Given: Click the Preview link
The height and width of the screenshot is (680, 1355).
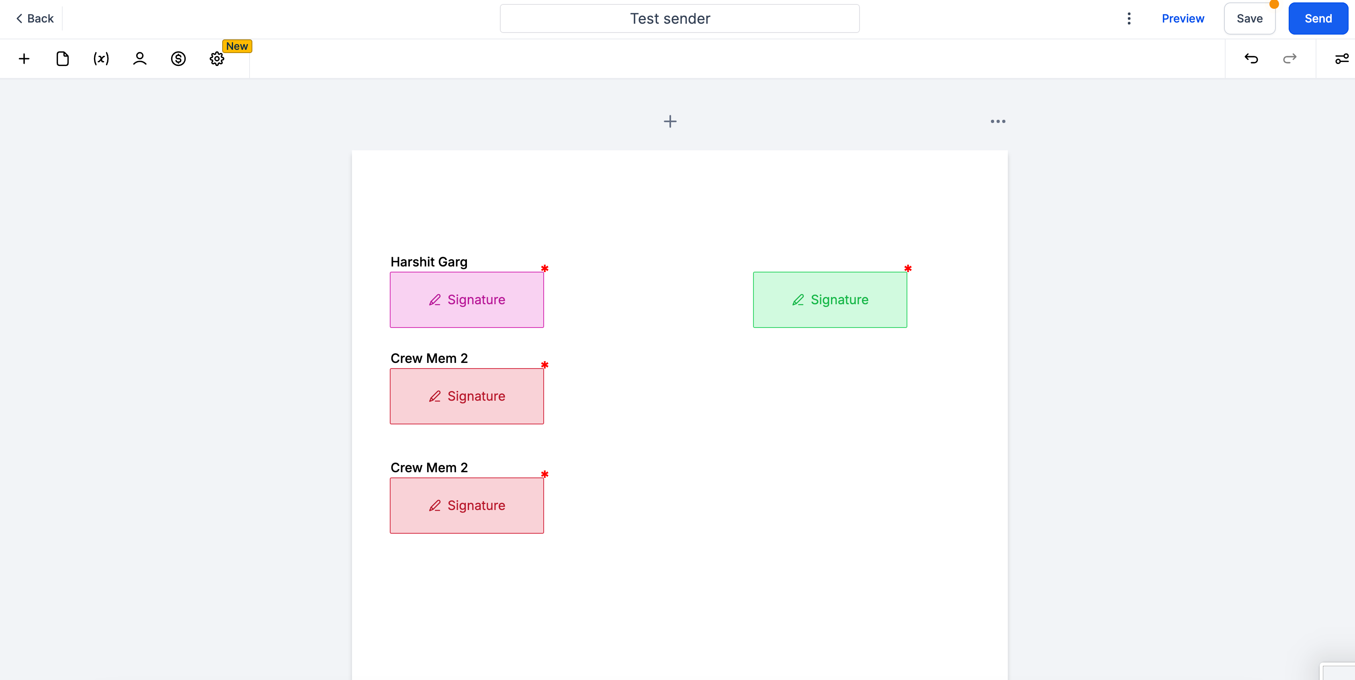Looking at the screenshot, I should click(x=1183, y=18).
